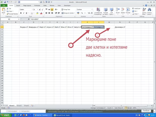Switch to the Page Layout tab
The height and width of the screenshot is (117, 156).
tap(27, 6)
